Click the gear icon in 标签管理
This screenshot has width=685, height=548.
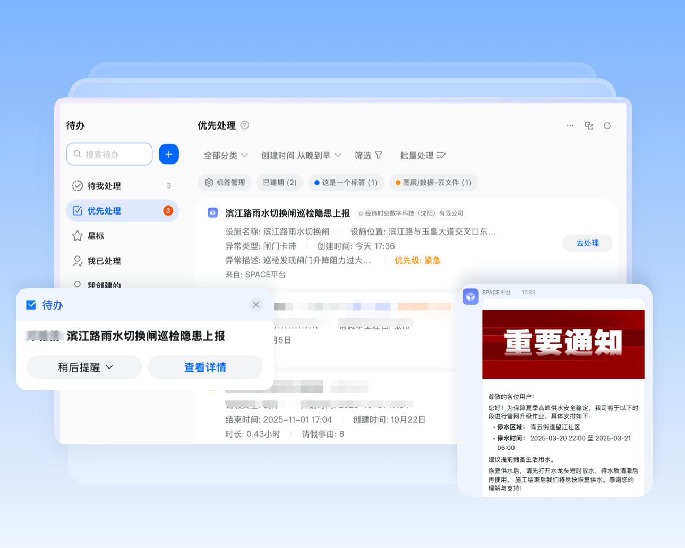click(210, 182)
